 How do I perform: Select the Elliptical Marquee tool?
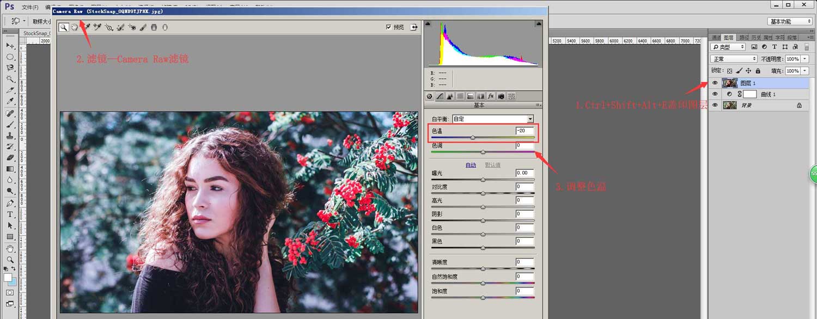10,57
